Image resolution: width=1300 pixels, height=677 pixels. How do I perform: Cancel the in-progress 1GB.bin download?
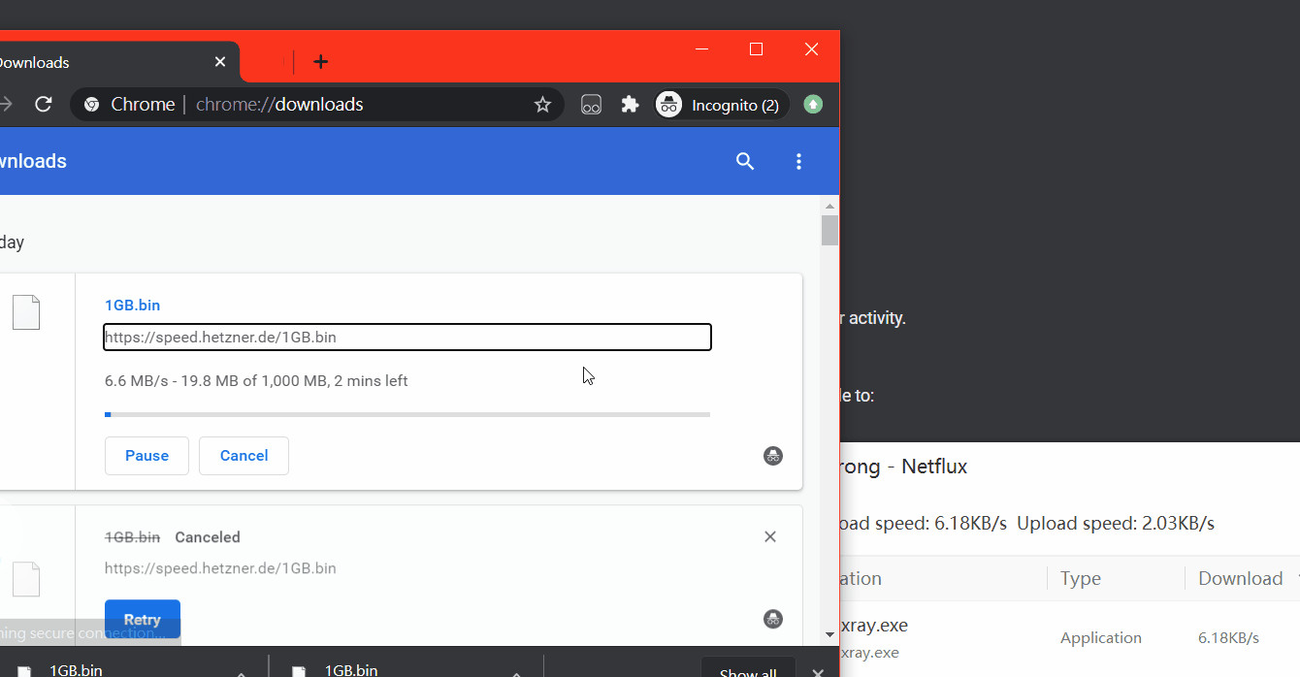coord(244,456)
